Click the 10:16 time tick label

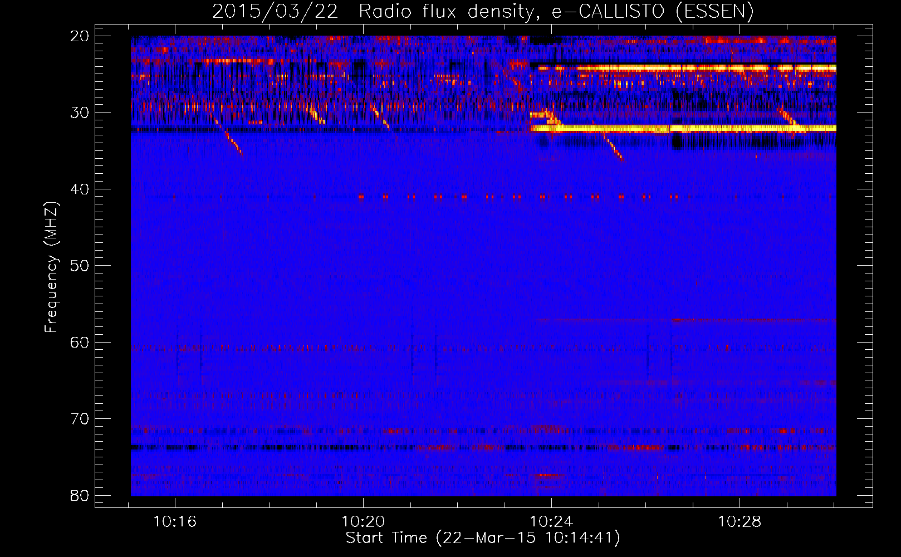pyautogui.click(x=175, y=522)
